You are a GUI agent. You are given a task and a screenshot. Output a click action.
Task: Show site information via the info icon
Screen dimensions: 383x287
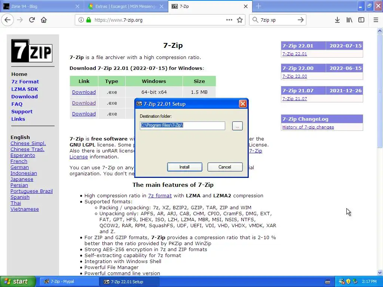click(x=81, y=20)
